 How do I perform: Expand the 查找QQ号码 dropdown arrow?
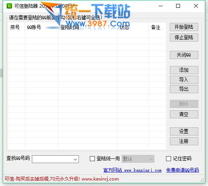(x=75, y=159)
